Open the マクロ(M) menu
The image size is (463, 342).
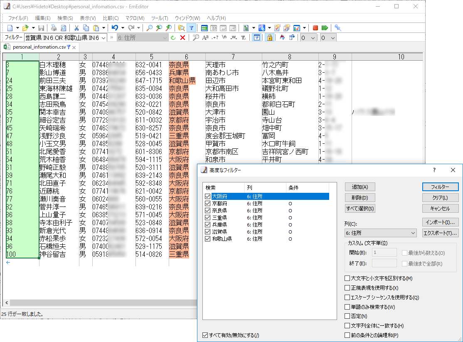[135, 18]
